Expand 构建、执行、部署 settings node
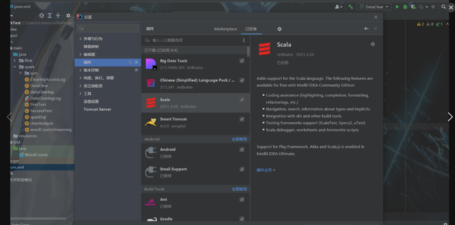 [x=80, y=78]
